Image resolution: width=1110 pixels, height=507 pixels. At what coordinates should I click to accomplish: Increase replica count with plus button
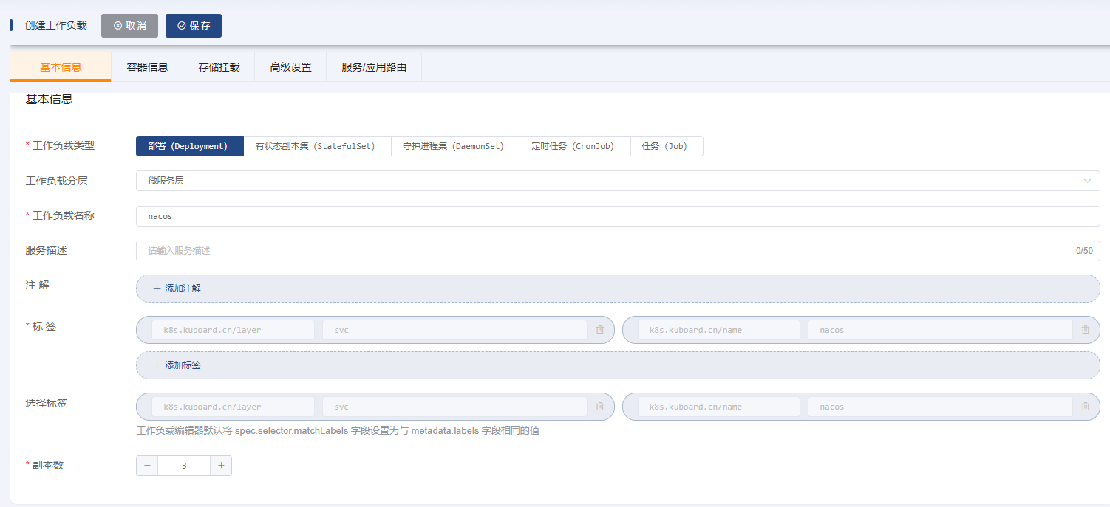tap(221, 466)
